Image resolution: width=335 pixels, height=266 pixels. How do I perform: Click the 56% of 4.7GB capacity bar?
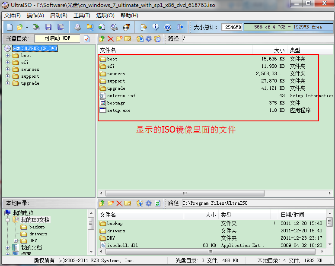click(288, 27)
